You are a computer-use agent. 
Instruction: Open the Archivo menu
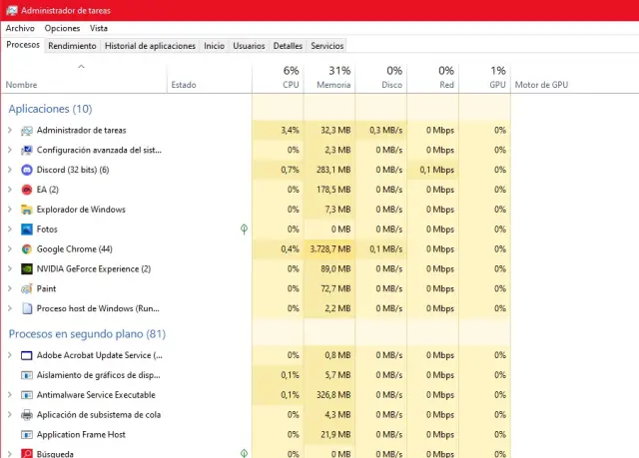pos(20,28)
